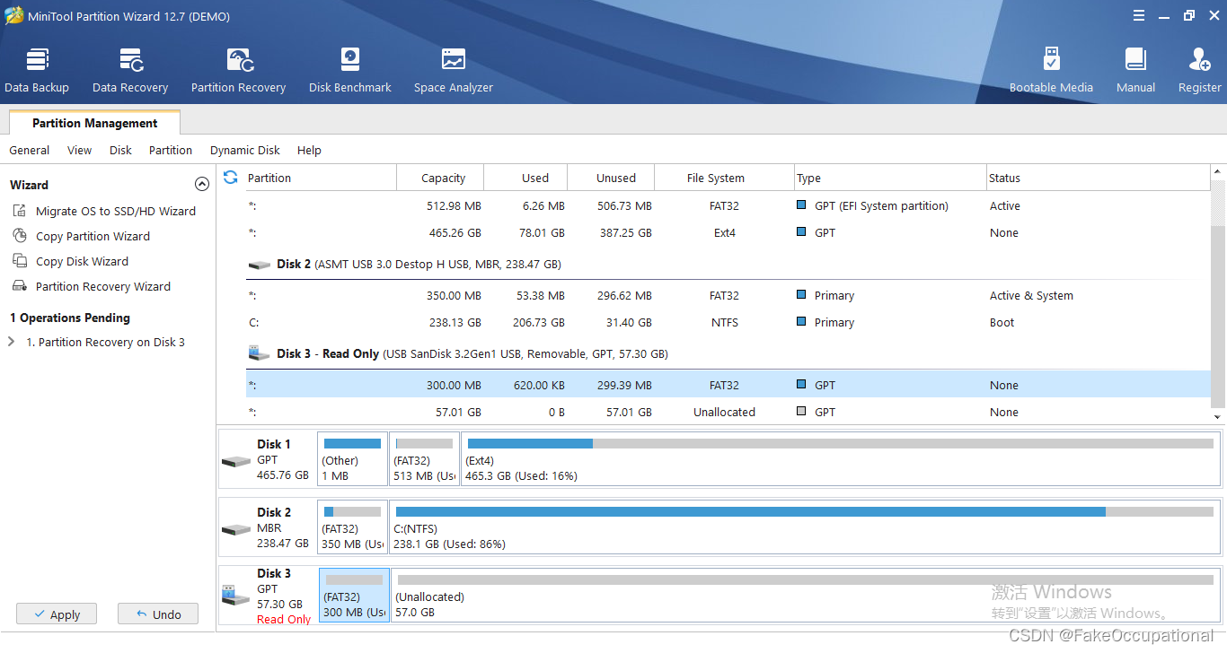The width and height of the screenshot is (1227, 653).
Task: Open the Manual
Action: pyautogui.click(x=1135, y=71)
